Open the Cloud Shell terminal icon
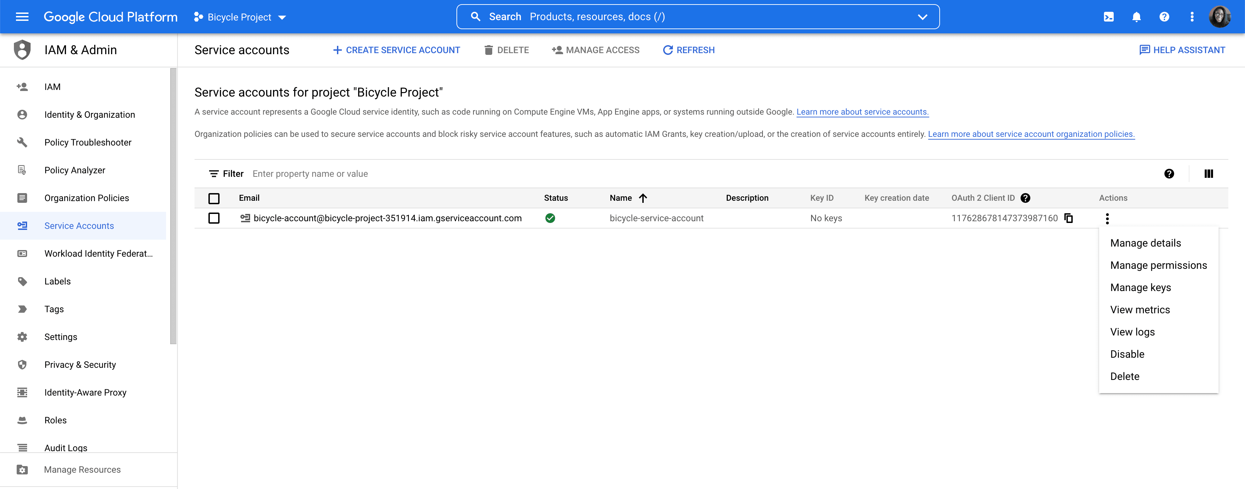Screen dimensions: 1245x489 pyautogui.click(x=1108, y=17)
